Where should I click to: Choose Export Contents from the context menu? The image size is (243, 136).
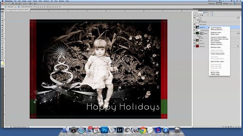(216, 43)
